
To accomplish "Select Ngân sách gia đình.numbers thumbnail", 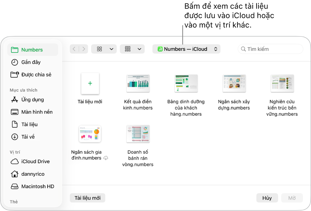I will click(90, 134).
